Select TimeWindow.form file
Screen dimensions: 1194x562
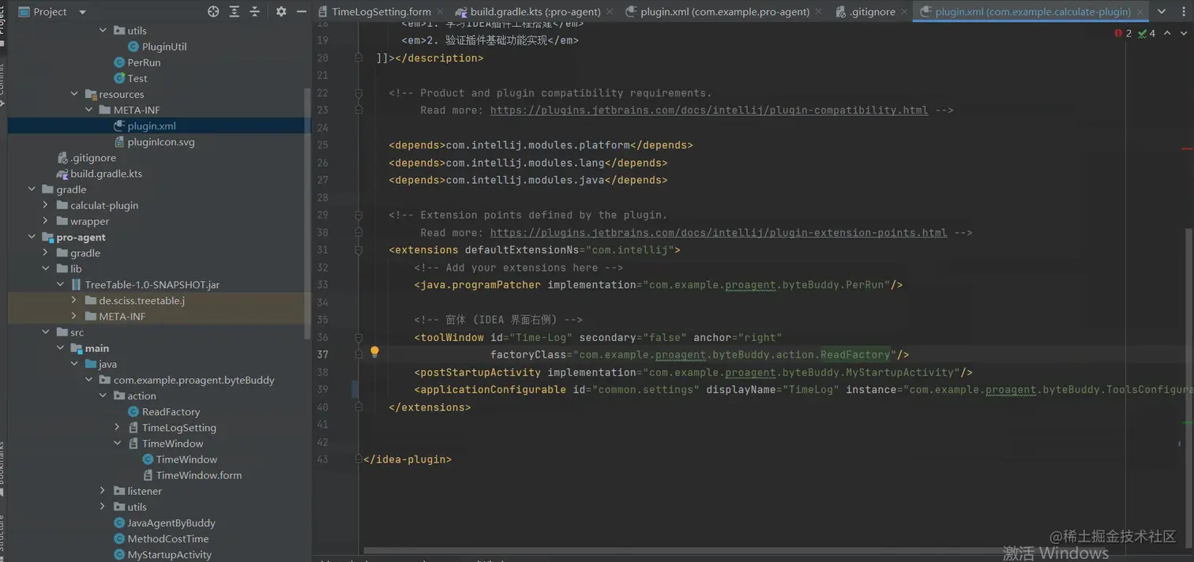click(198, 475)
